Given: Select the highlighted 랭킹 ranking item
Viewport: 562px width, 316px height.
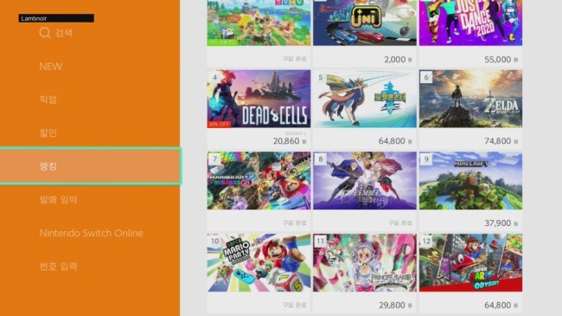Looking at the screenshot, I should [x=90, y=166].
